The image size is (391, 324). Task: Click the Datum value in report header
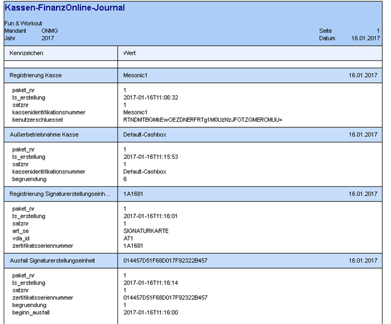(x=365, y=38)
